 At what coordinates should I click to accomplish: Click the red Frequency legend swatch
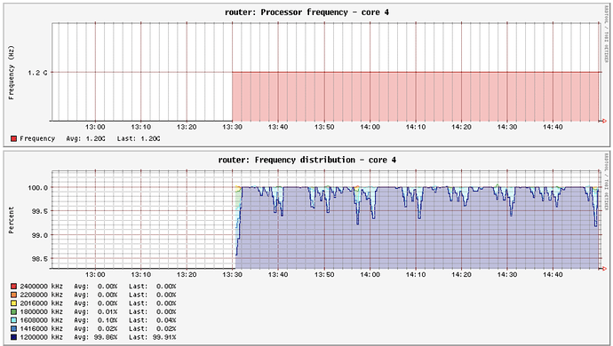13,138
